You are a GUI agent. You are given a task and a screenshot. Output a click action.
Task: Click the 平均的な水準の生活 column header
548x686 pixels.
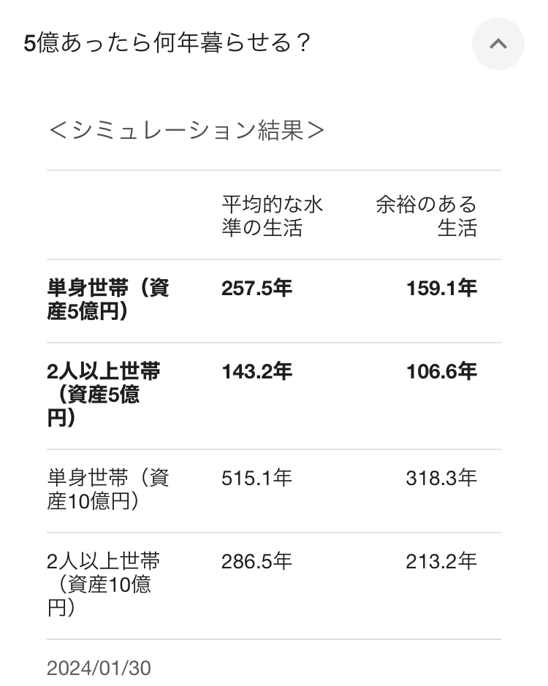click(273, 216)
